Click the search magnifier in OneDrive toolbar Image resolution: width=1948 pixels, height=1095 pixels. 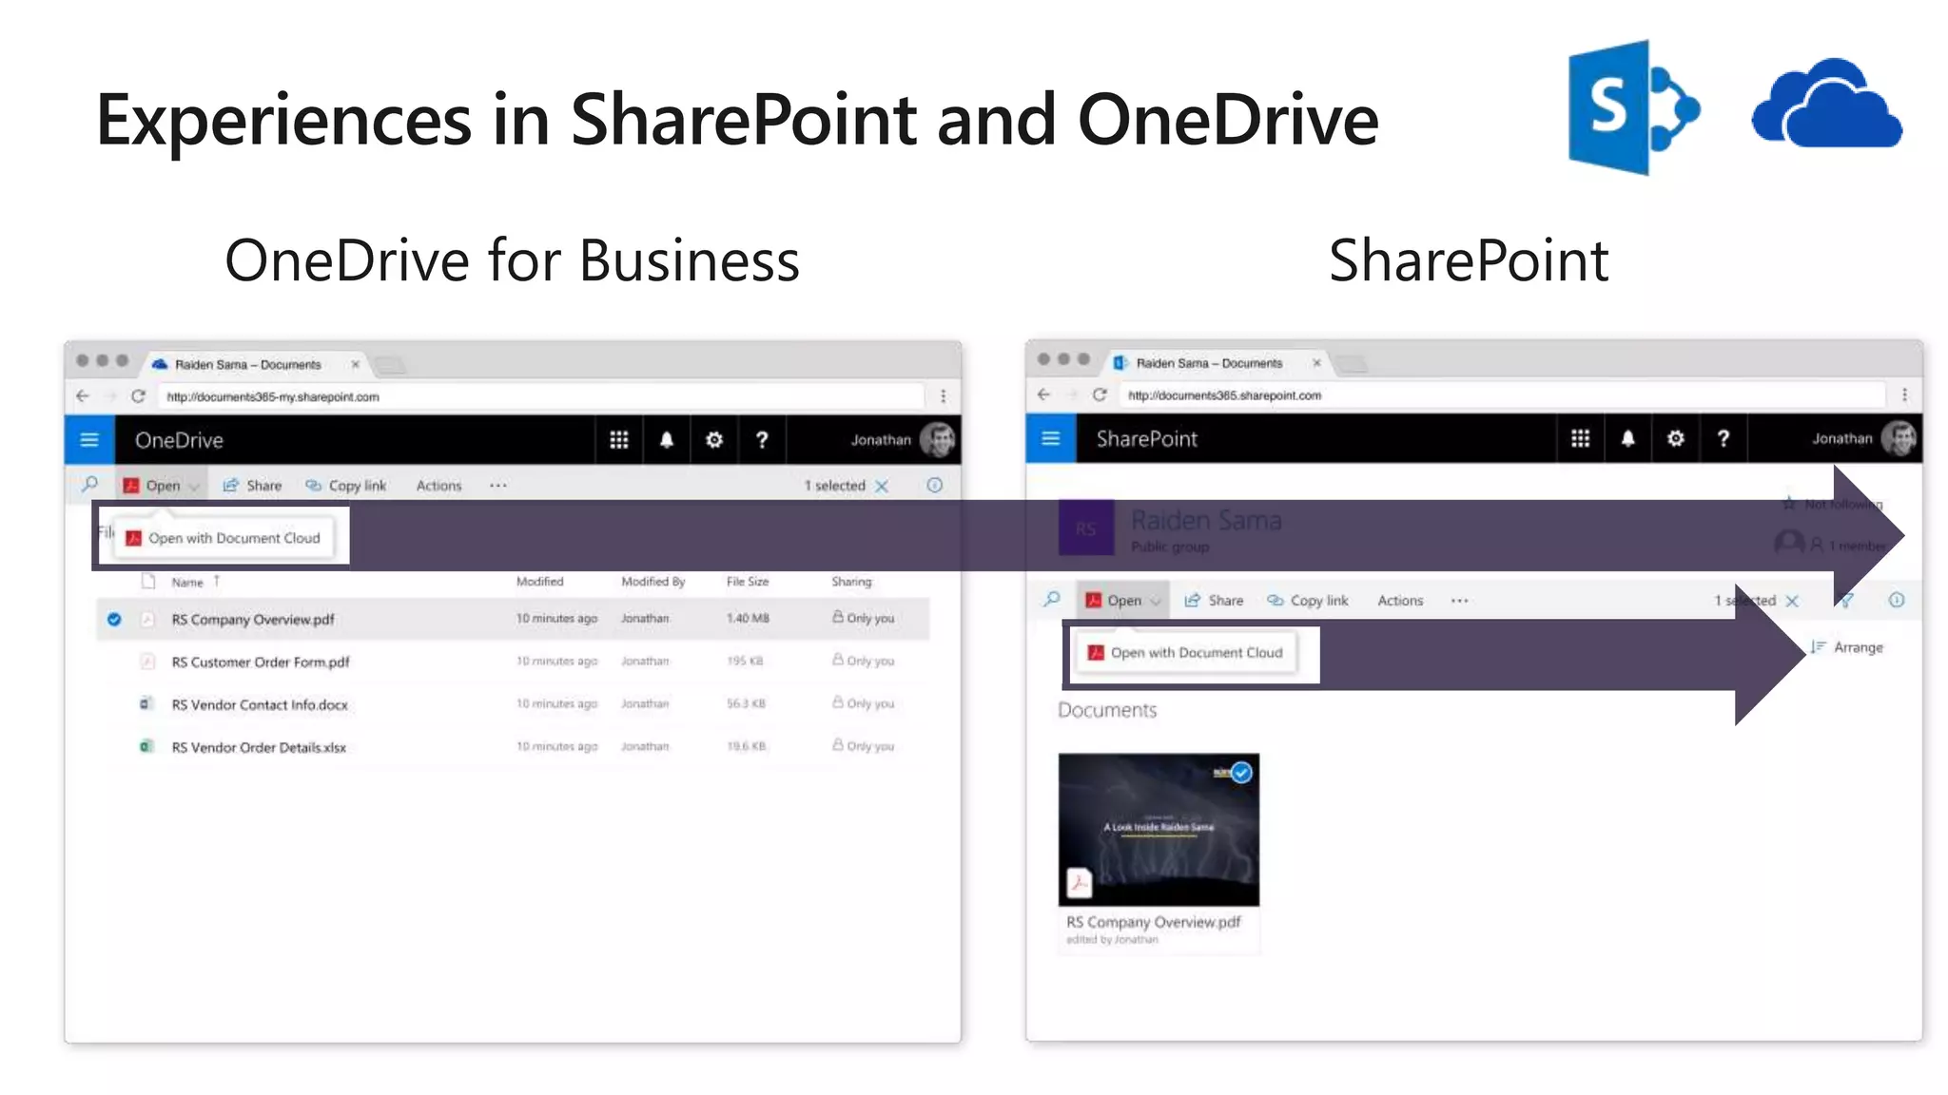pyautogui.click(x=90, y=485)
